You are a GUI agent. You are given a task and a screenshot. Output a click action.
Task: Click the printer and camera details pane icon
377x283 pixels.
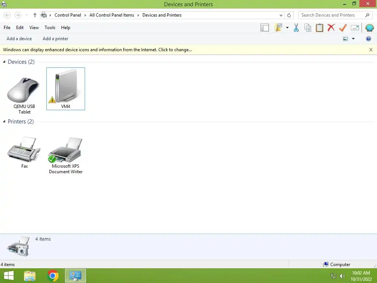18,247
